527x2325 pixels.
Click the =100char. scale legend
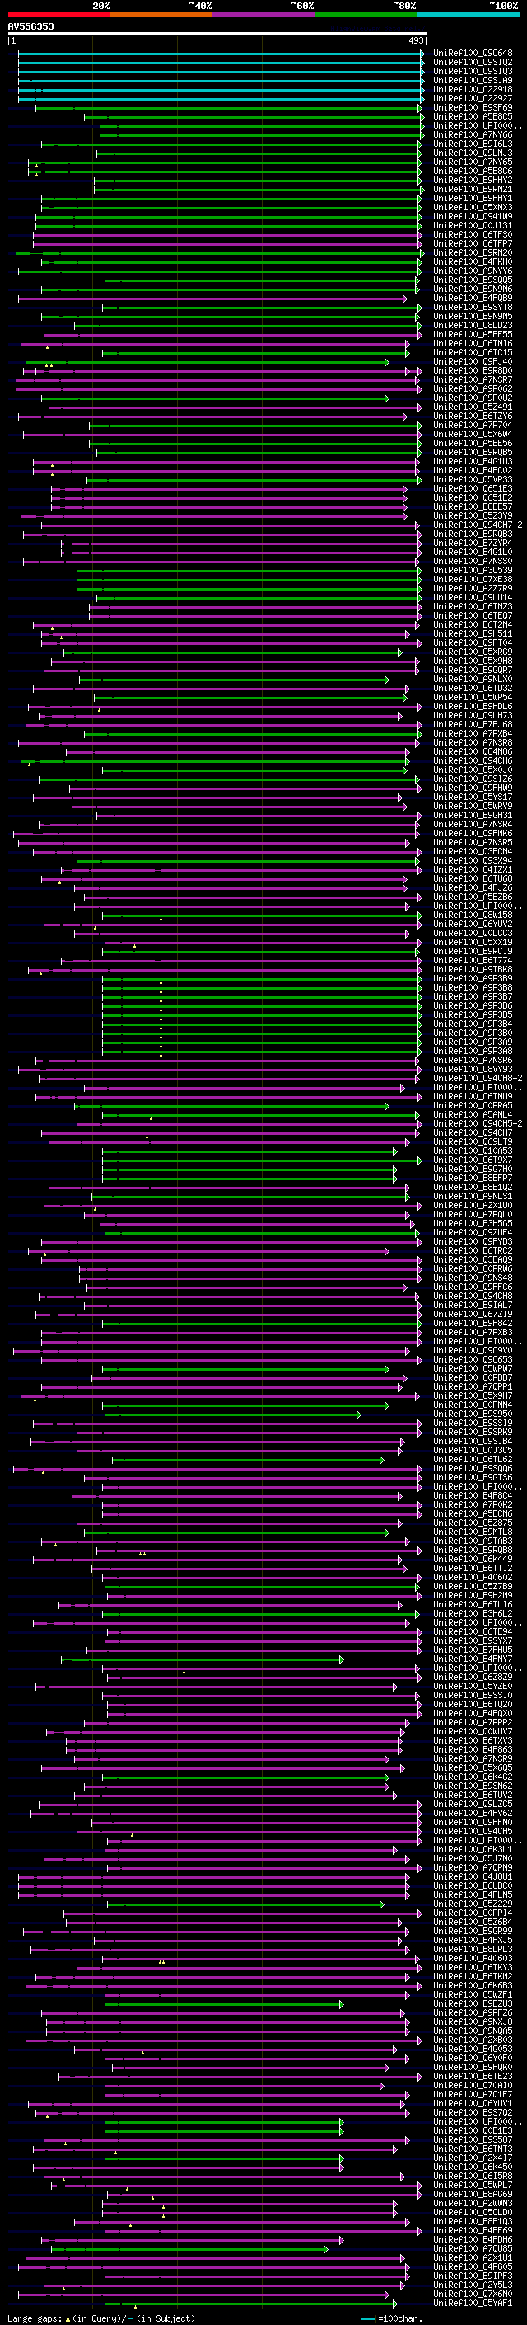(391, 2318)
